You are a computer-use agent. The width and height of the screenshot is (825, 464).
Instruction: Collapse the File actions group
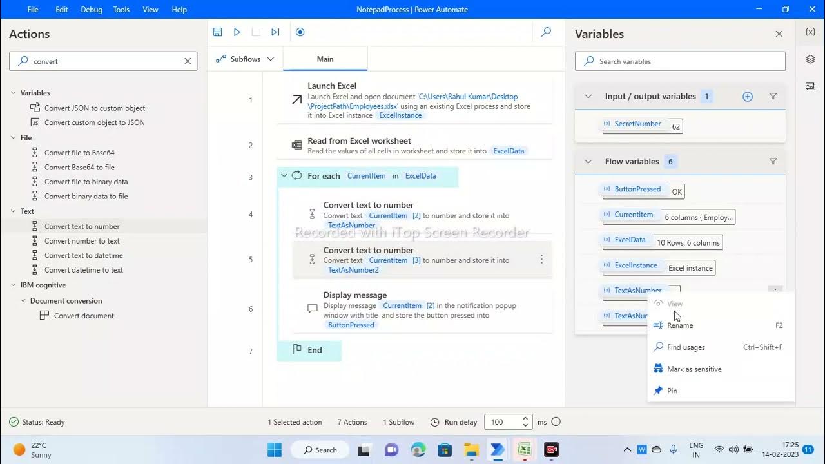[x=13, y=137]
